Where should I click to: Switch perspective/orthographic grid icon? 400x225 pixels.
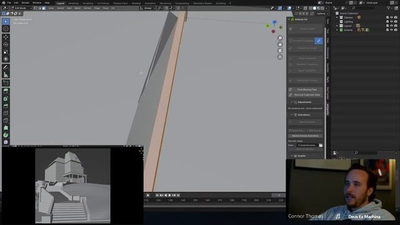pyautogui.click(x=280, y=57)
